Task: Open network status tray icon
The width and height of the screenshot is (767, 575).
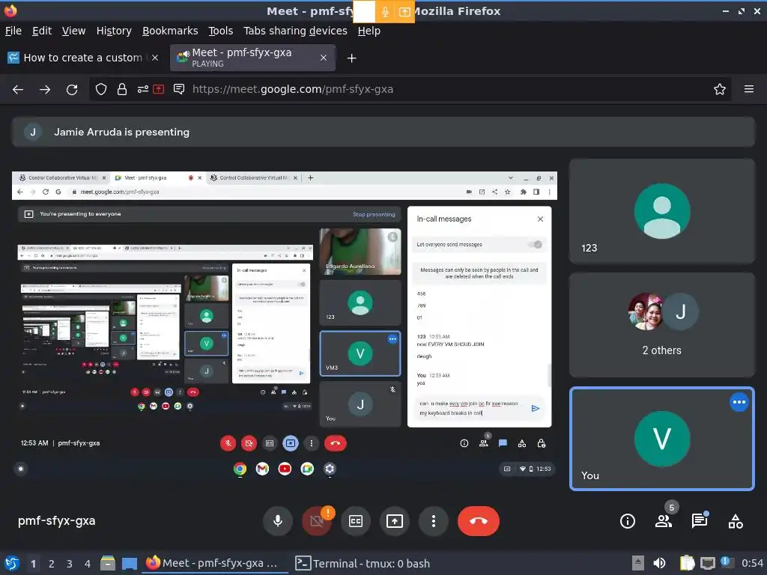Action: pyautogui.click(x=707, y=563)
